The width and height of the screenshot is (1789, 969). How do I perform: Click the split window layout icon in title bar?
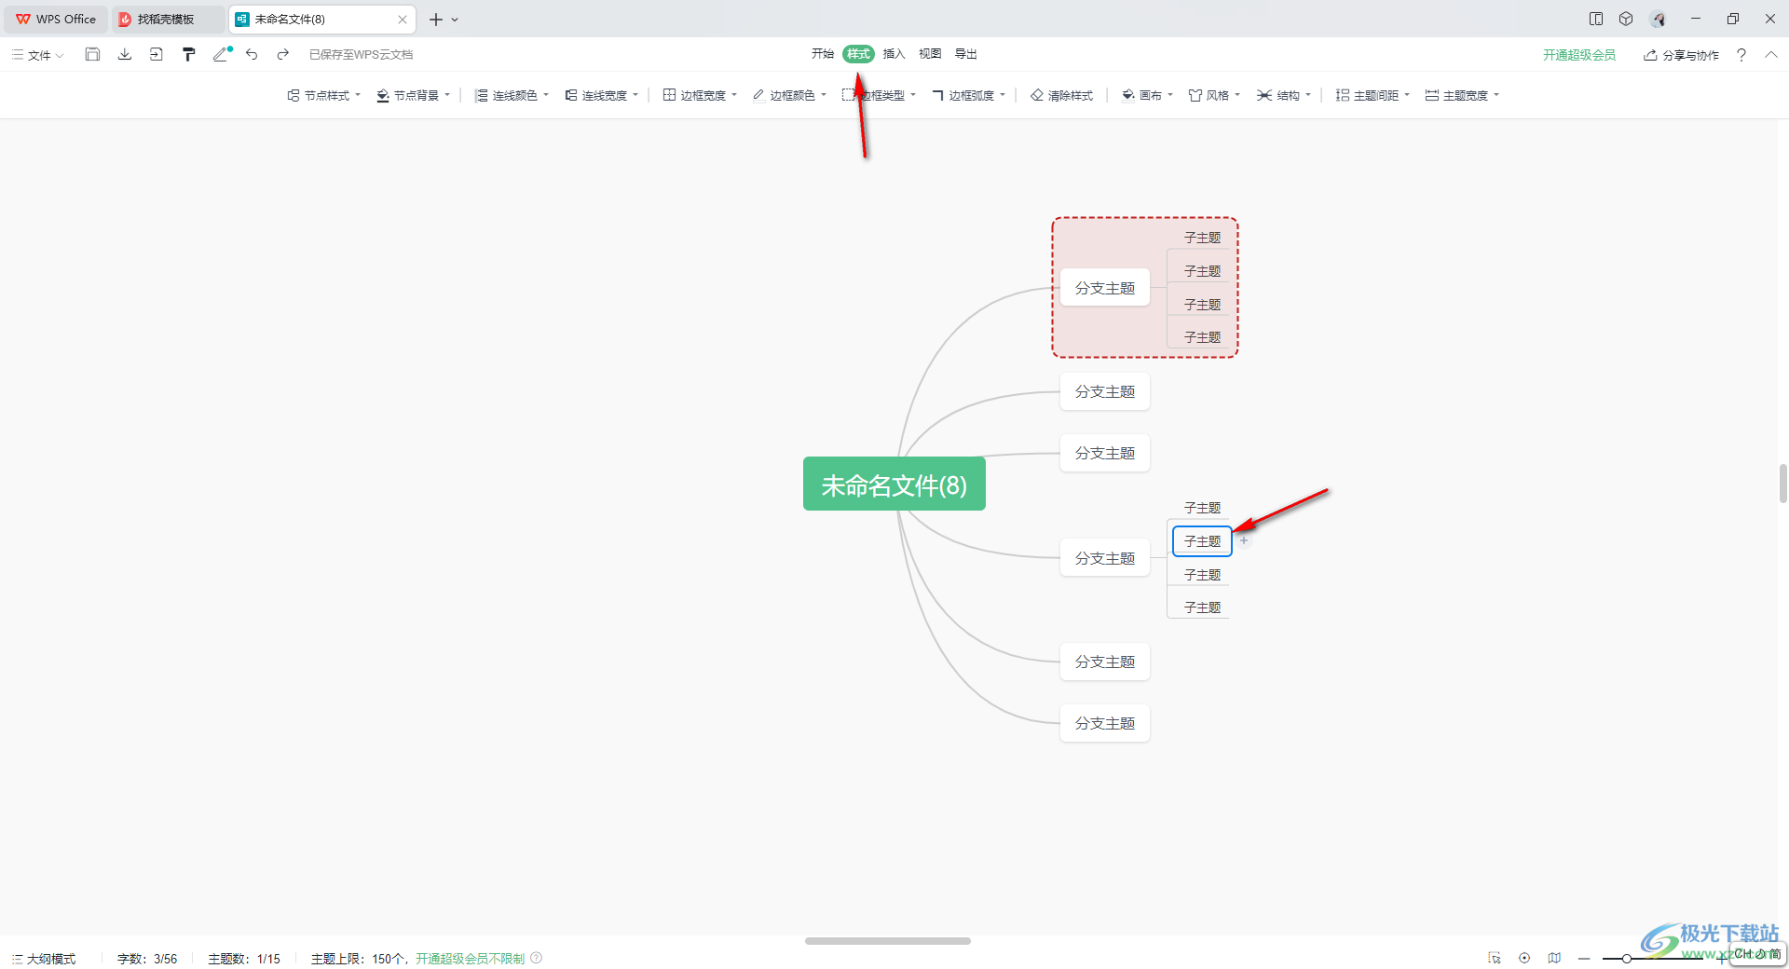pyautogui.click(x=1596, y=19)
